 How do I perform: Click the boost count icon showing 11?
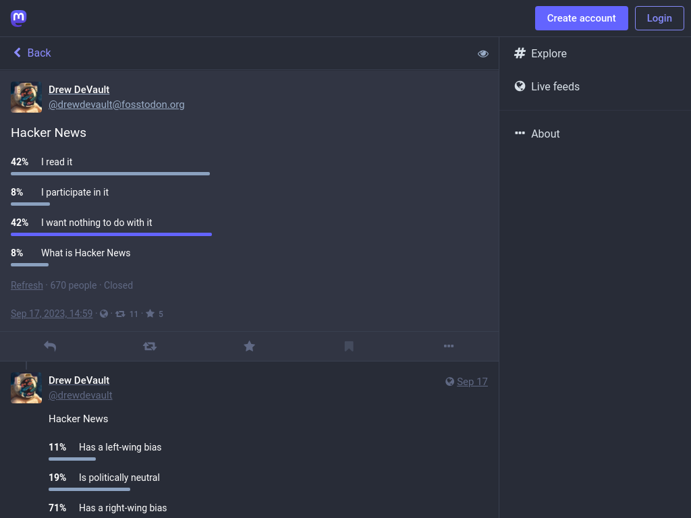(x=120, y=314)
